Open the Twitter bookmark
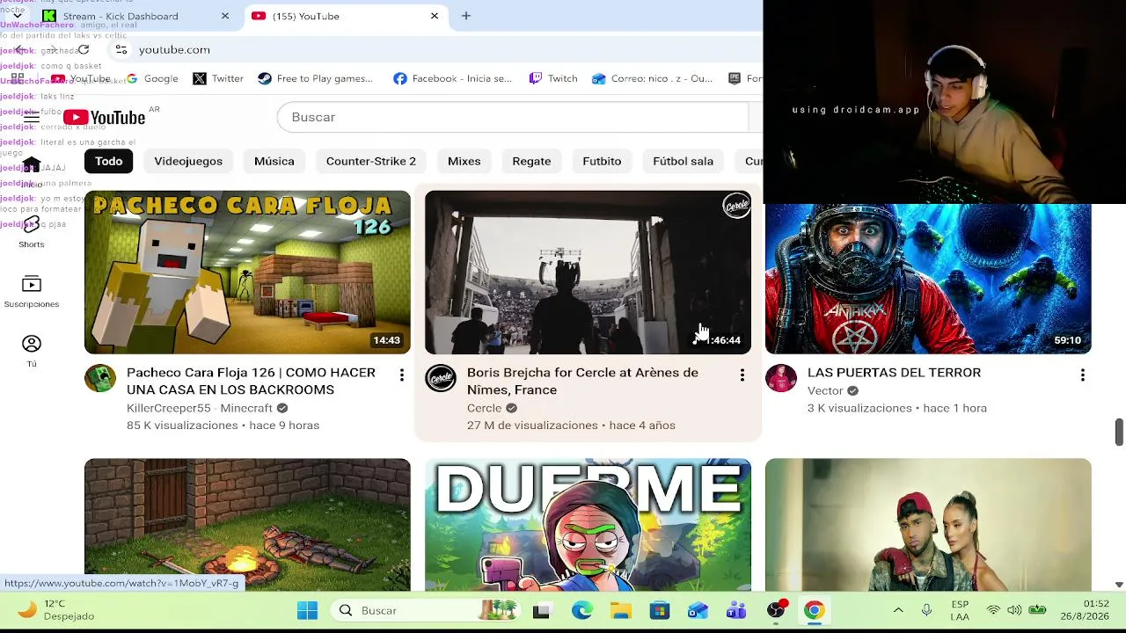 pos(218,78)
